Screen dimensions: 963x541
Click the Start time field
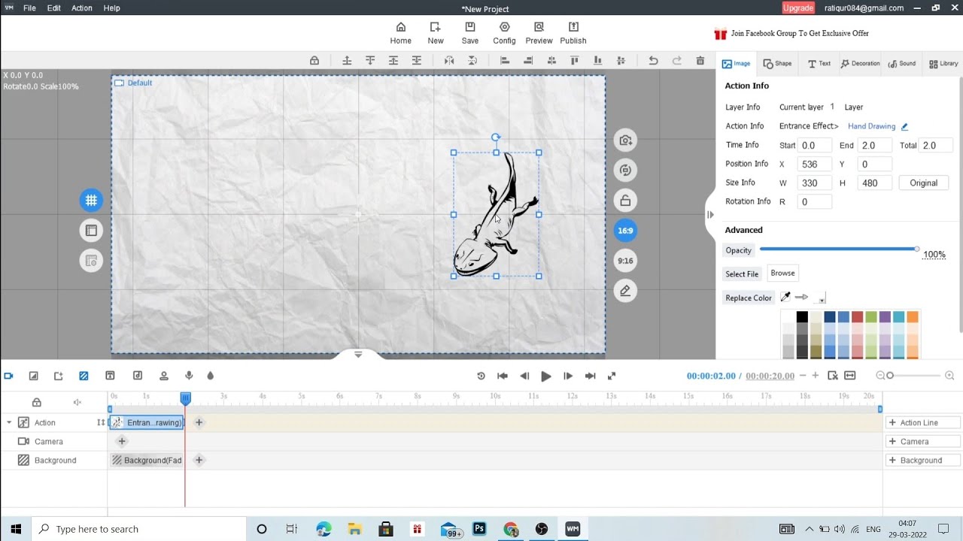(815, 145)
